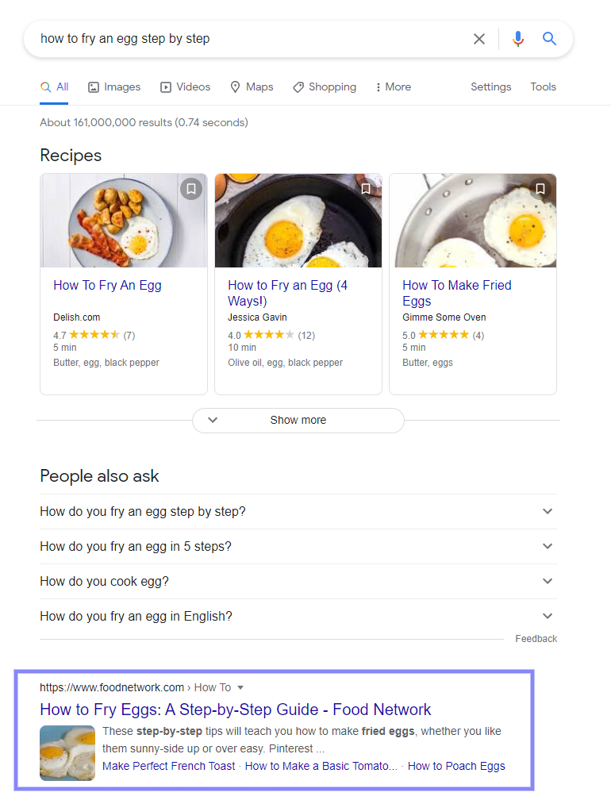Open the foodnetwork.com URL dropdown arrow
The image size is (611, 800).
(x=240, y=687)
